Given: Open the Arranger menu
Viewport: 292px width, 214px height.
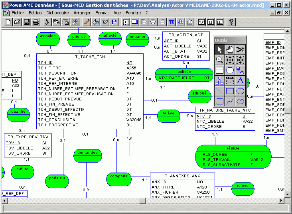Looking at the screenshot, I should [x=82, y=13].
